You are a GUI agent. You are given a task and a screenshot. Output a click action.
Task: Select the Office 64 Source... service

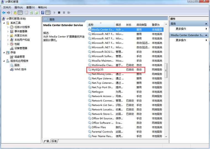[125, 118]
